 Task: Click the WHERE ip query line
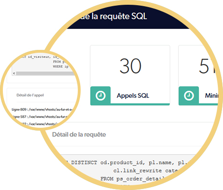(x=61, y=66)
